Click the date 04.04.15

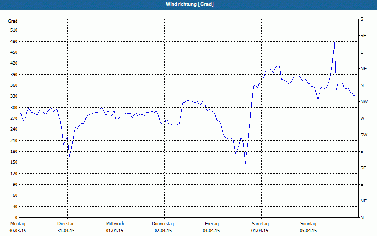[x=260, y=231]
